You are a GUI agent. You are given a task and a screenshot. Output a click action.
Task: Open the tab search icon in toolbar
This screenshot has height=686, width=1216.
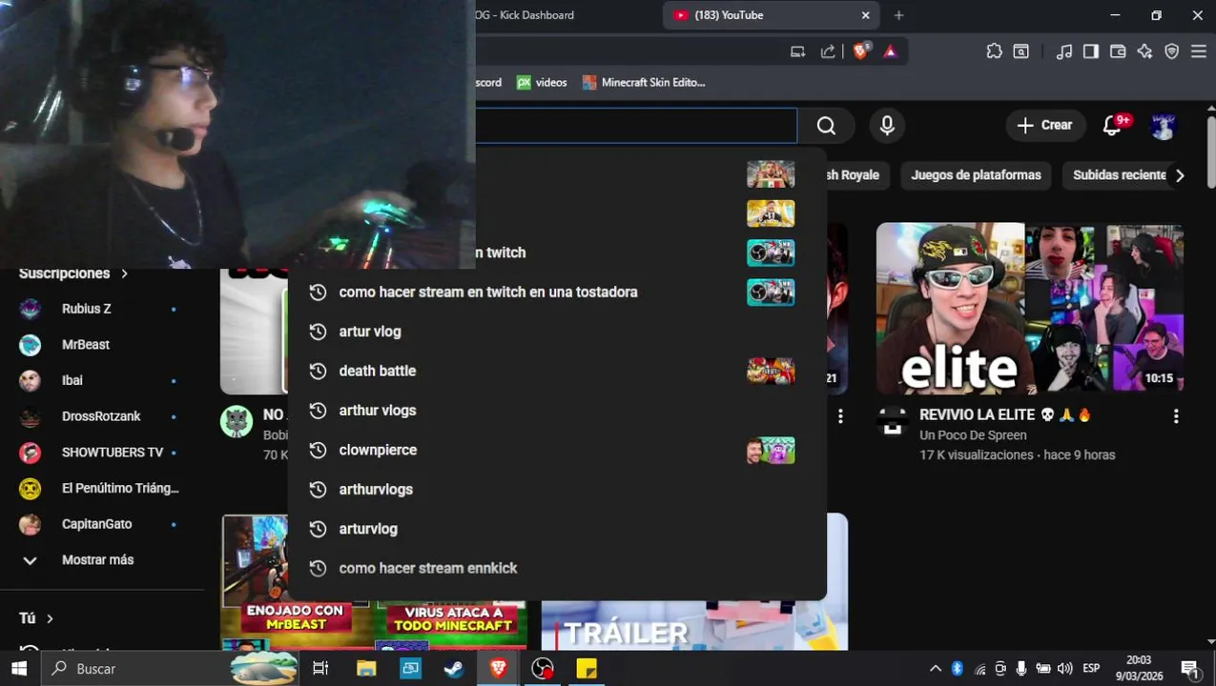pos(1021,51)
